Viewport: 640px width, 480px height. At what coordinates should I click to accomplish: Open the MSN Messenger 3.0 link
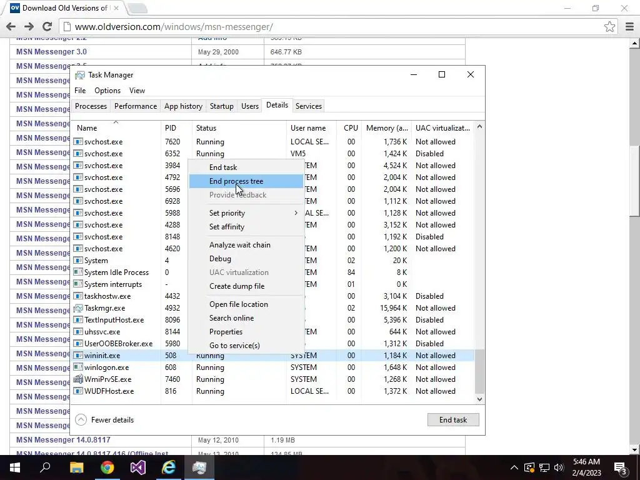click(51, 52)
